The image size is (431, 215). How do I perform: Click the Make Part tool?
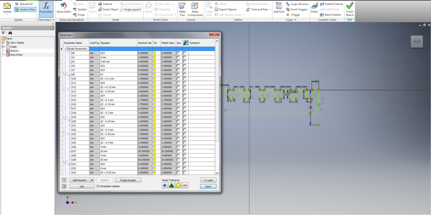point(182,9)
